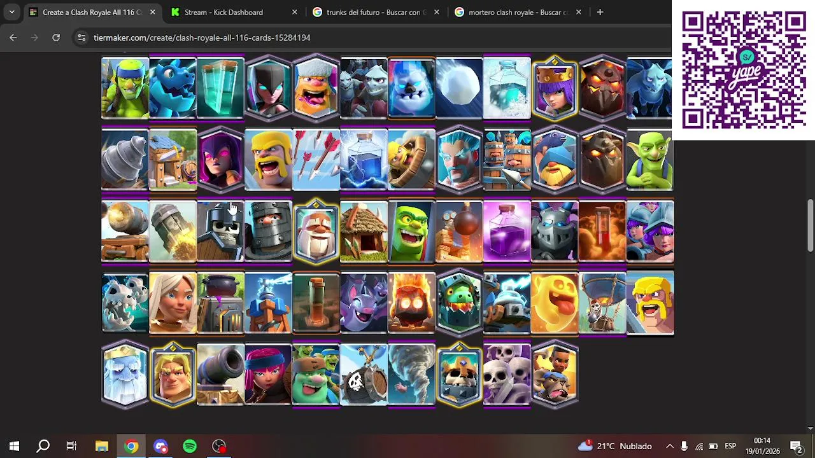Pick the Poison spell card

[x=602, y=232]
